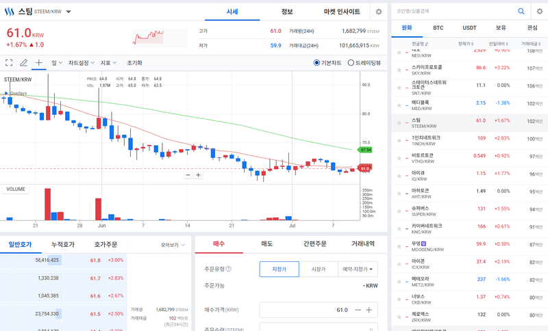Open chart settings gear icon
Screen dimensions: 548x331
coord(379,12)
